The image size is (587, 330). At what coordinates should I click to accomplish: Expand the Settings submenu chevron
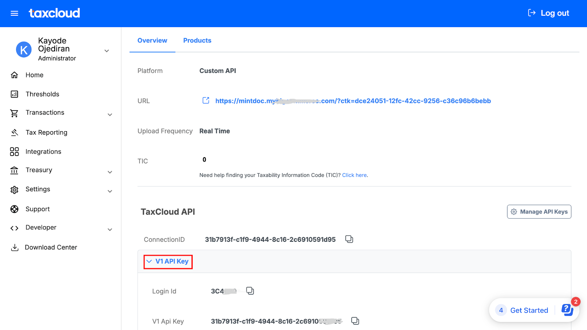(x=110, y=191)
